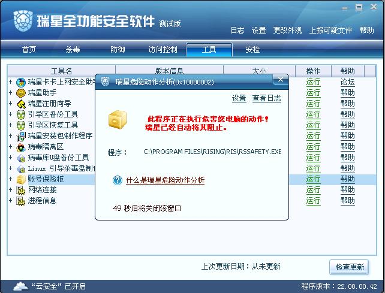Click 运行 for 病毒隔离区
Viewport: 385px width, 293px height.
point(313,147)
